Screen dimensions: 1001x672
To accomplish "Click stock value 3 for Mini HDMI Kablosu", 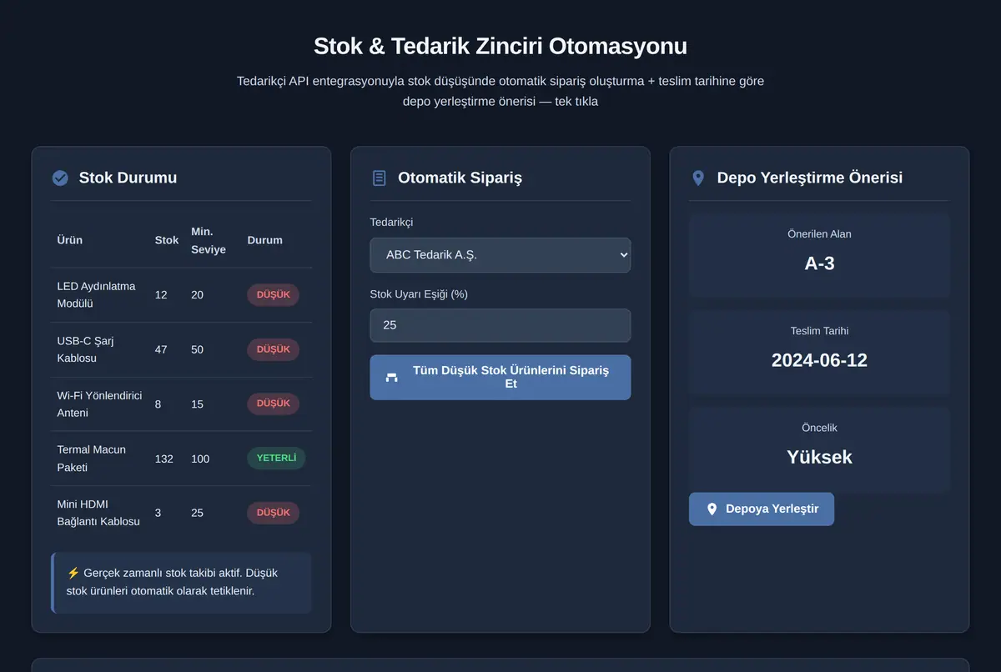I will [x=158, y=513].
